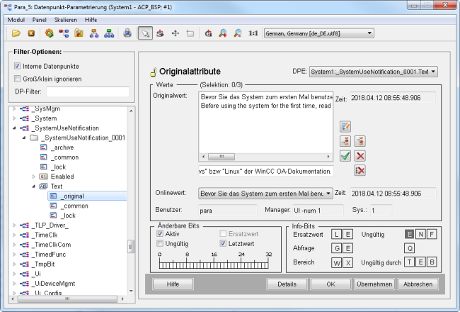This screenshot has width=460, height=312.
Task: Click the orange hierarchy toolbar icon
Action: tap(94, 33)
